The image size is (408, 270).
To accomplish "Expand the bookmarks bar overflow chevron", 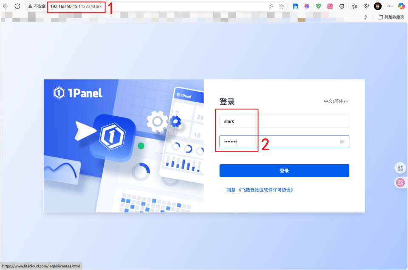I will [x=366, y=17].
